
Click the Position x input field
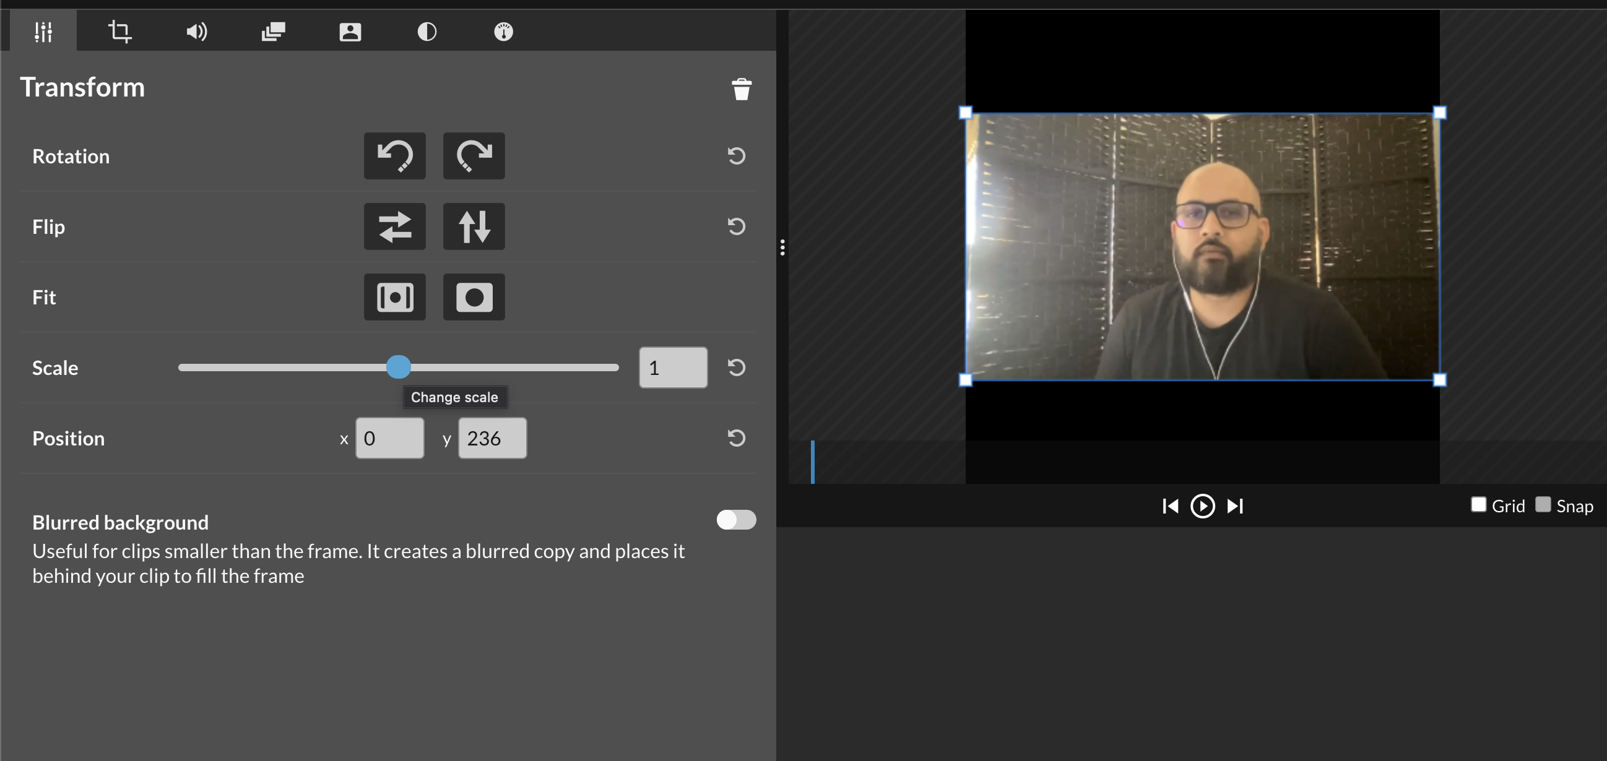click(x=390, y=438)
